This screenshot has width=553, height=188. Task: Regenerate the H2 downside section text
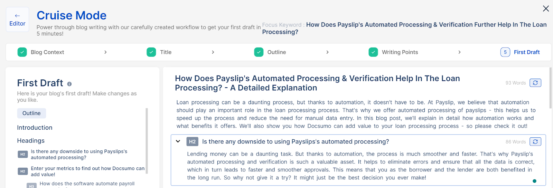pos(535,141)
